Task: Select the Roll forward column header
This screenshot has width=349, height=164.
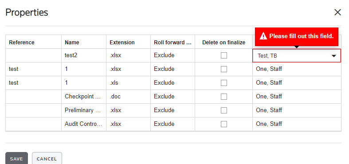Action: (173, 42)
